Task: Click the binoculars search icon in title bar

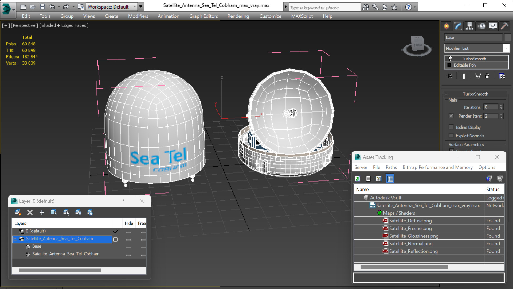Action: click(366, 7)
